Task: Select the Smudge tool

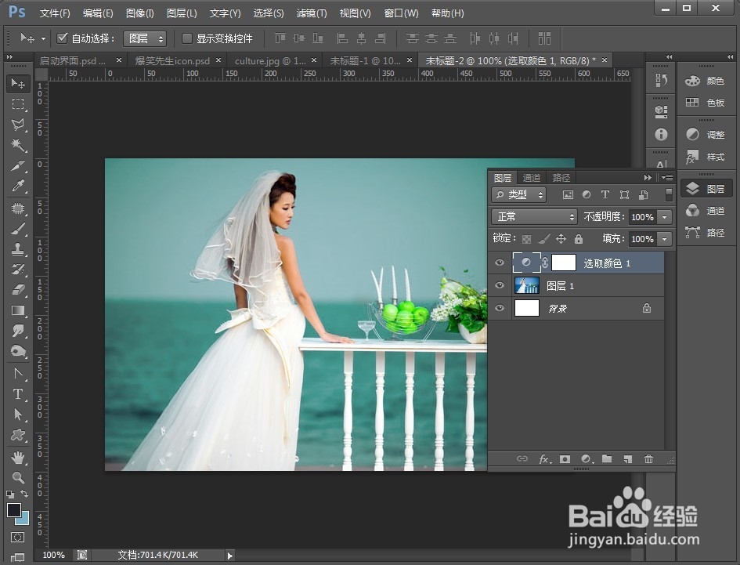Action: click(18, 331)
